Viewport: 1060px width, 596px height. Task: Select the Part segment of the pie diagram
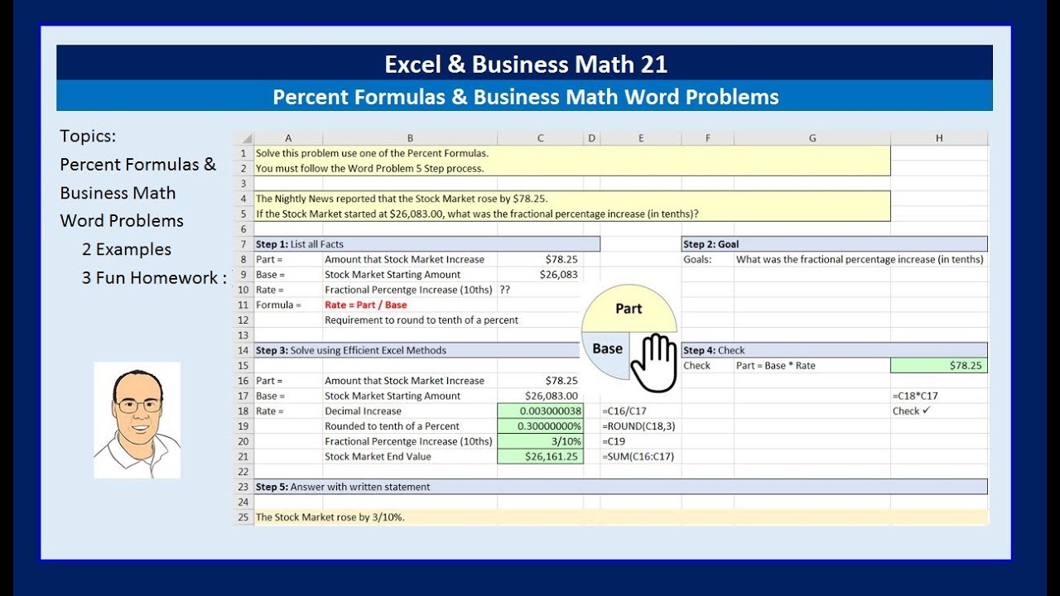pos(629,310)
